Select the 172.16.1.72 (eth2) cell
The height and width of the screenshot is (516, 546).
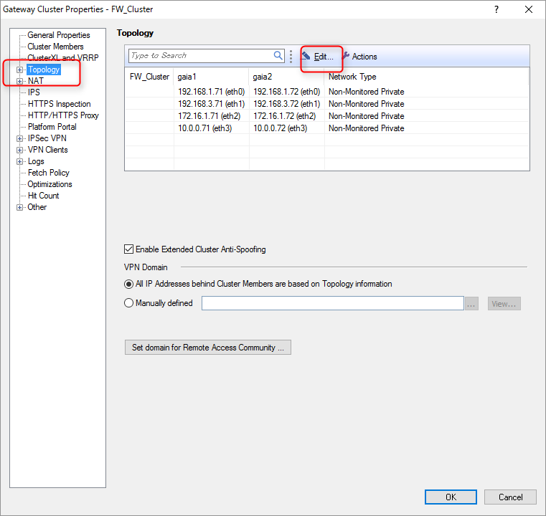tap(286, 116)
